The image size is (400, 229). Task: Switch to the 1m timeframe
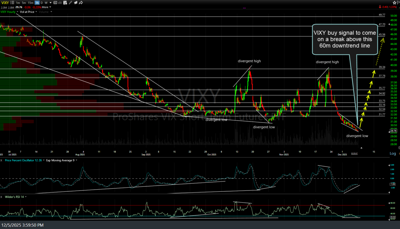(18, 3)
